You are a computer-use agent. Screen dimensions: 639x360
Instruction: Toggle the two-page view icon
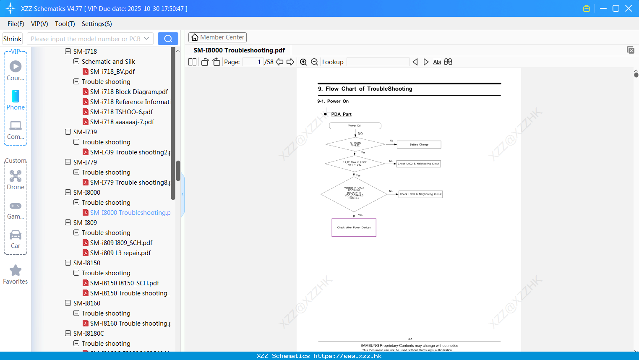coord(192,62)
